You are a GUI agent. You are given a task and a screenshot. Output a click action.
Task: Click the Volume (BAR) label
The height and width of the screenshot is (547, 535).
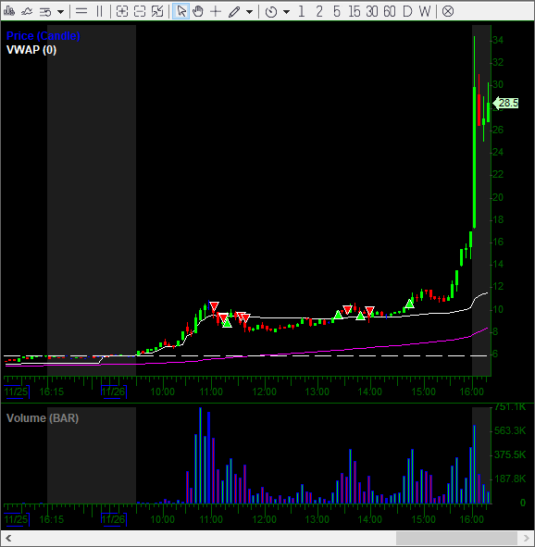pyautogui.click(x=43, y=418)
